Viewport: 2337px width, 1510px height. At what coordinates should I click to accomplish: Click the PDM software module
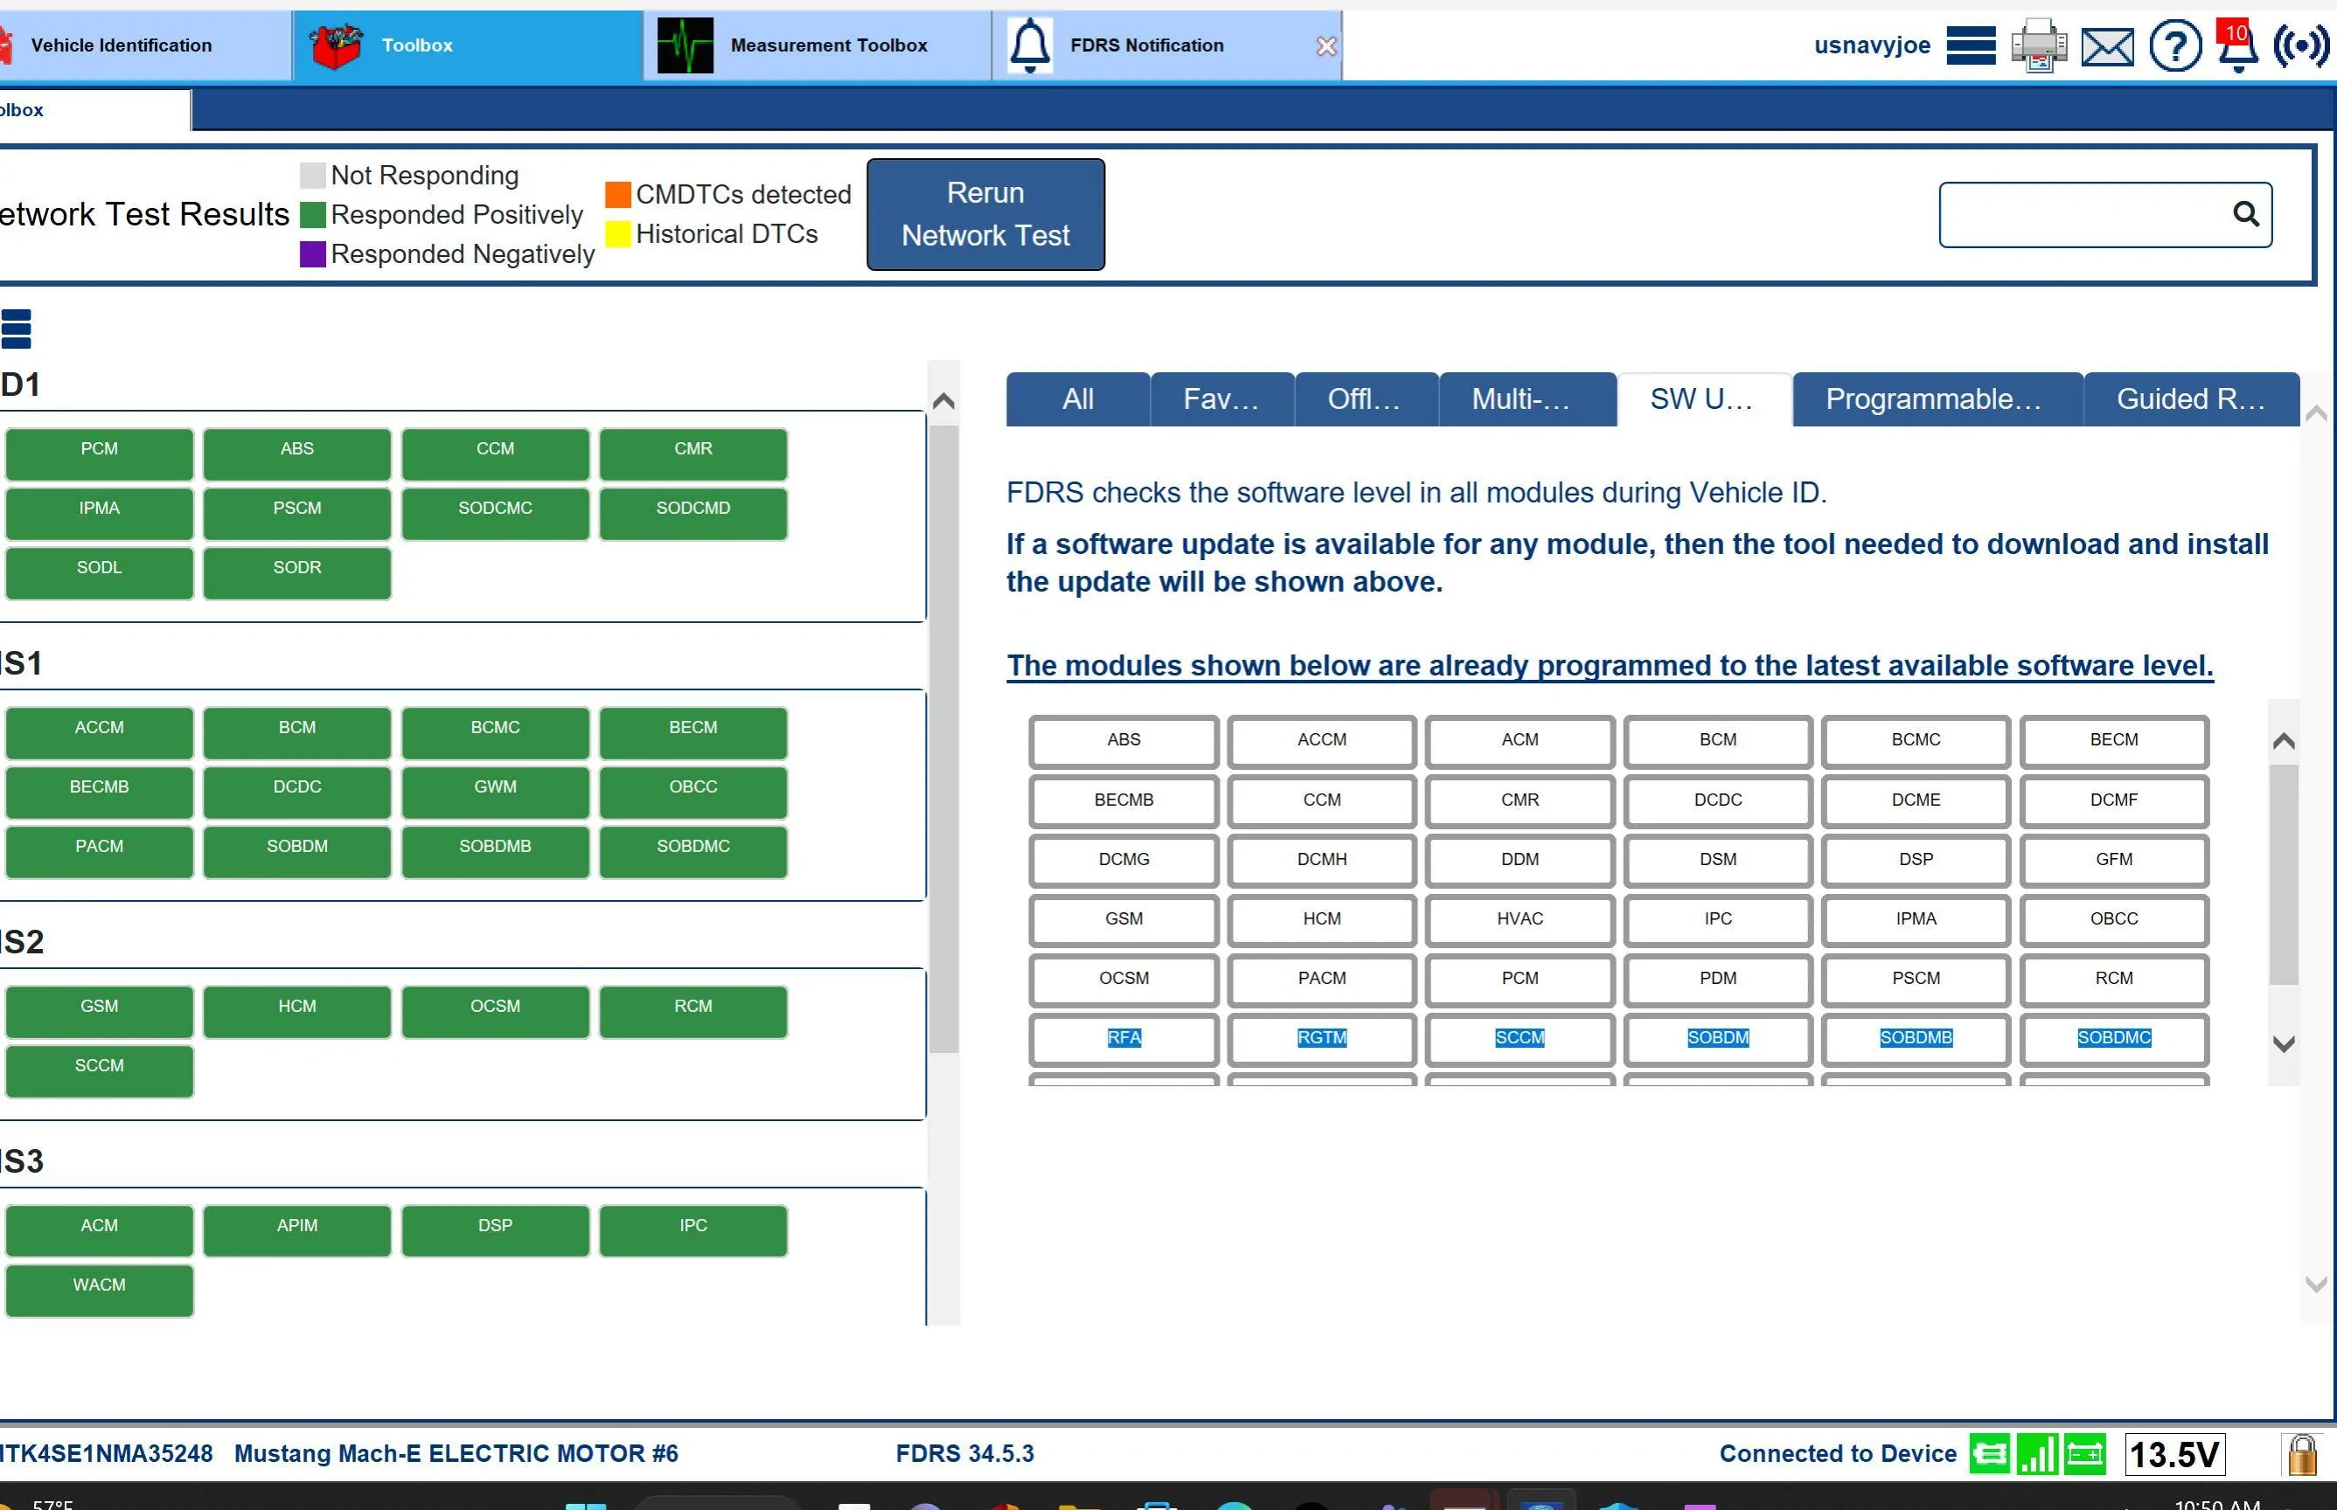[x=1718, y=979]
